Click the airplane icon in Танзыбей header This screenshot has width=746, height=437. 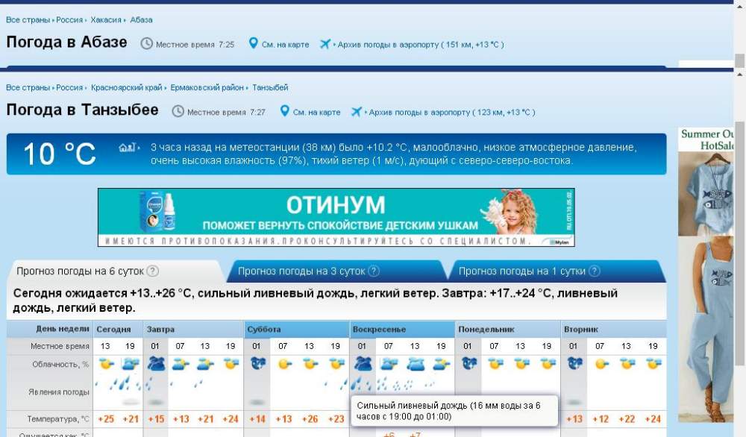[356, 111]
